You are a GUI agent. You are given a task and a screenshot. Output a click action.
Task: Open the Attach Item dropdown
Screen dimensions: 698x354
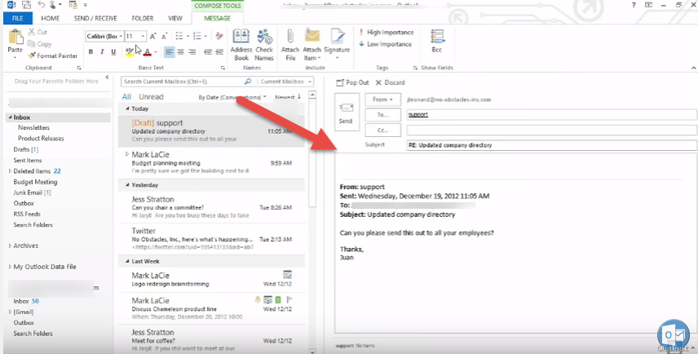coord(312,45)
